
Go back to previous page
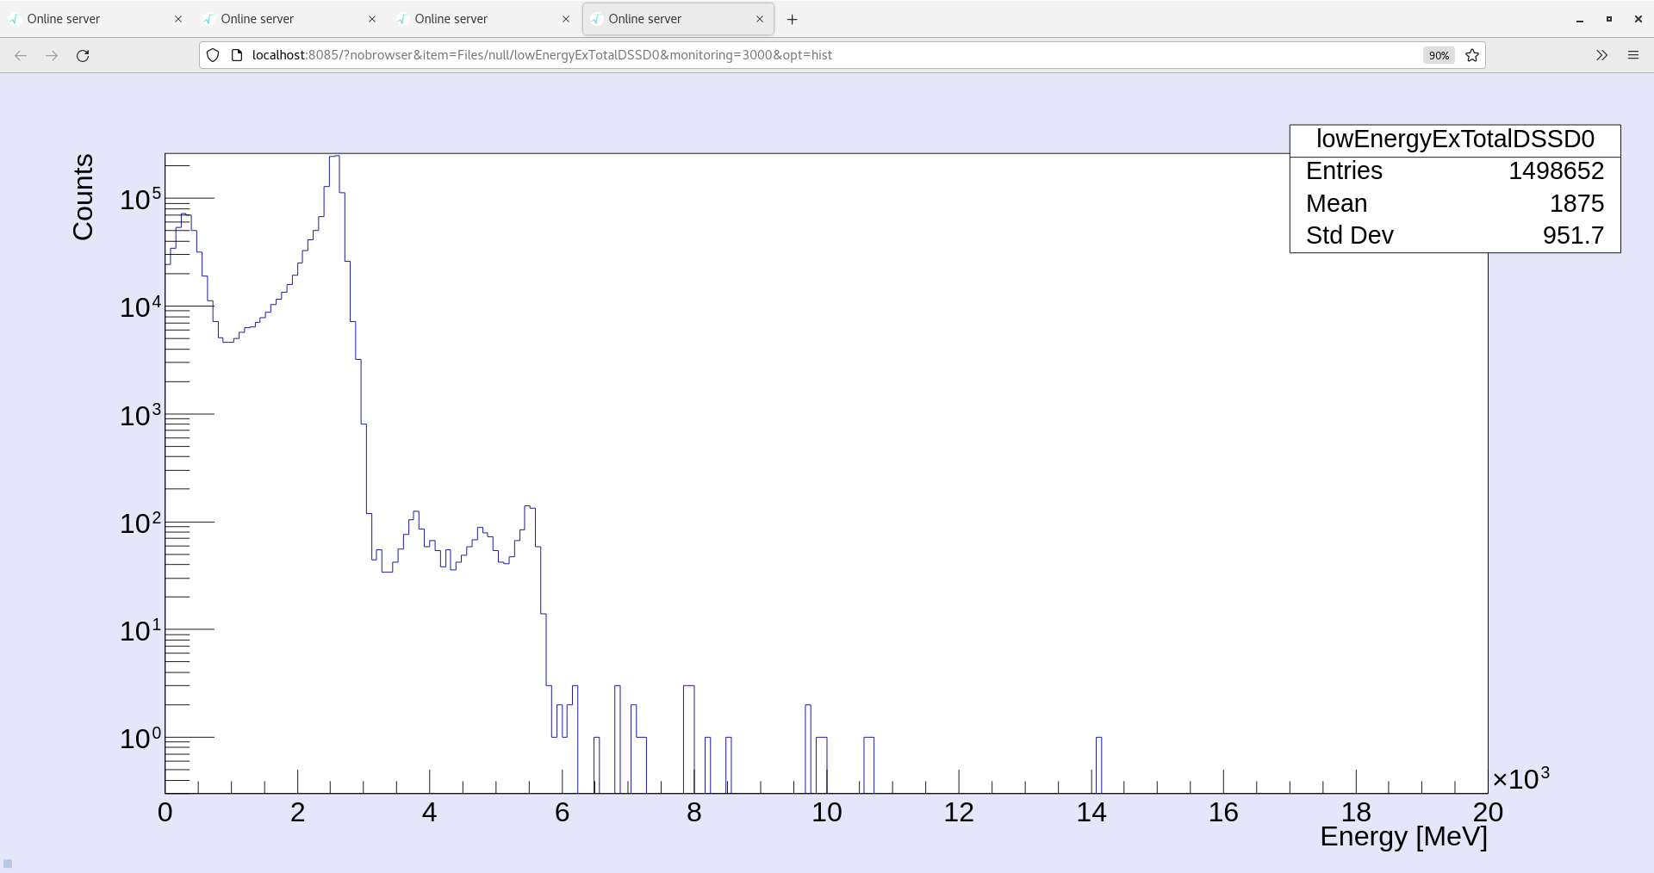tap(21, 55)
